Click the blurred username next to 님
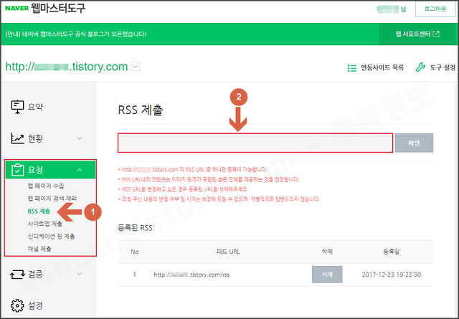Viewport: 459px width, 319px height. 388,9
